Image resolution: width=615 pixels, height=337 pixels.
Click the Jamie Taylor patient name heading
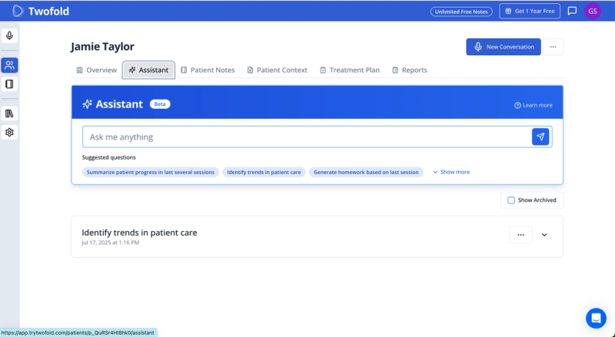102,47
